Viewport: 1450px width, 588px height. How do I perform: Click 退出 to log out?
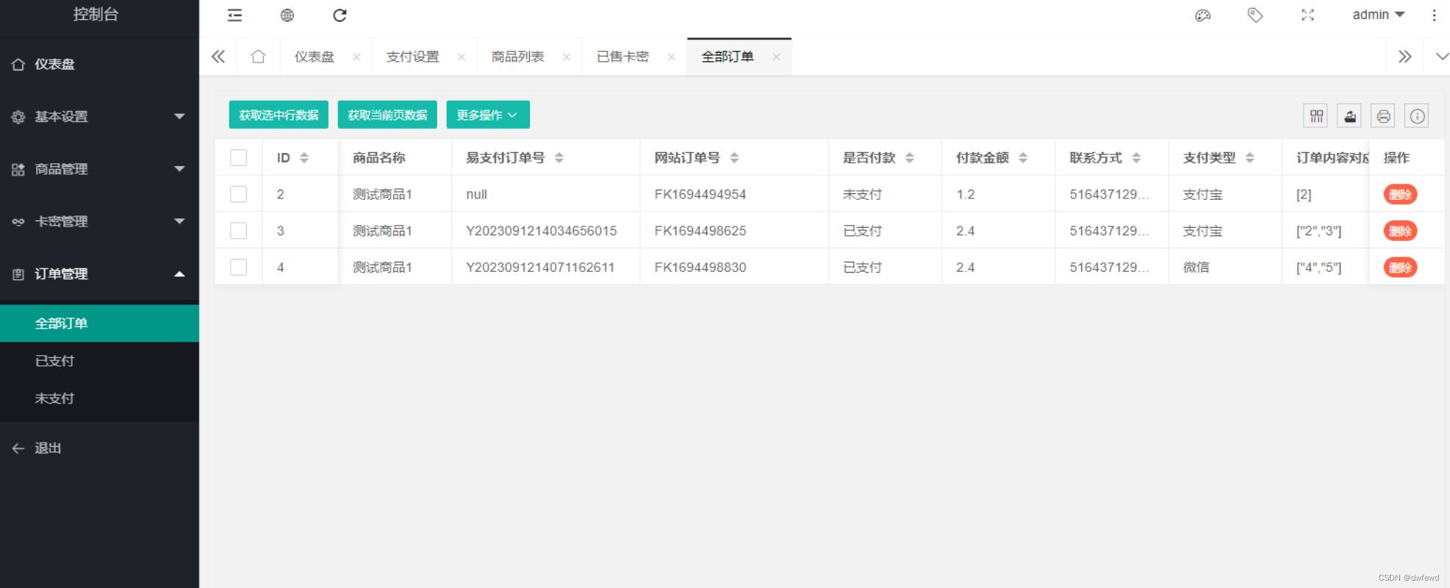[x=99, y=448]
